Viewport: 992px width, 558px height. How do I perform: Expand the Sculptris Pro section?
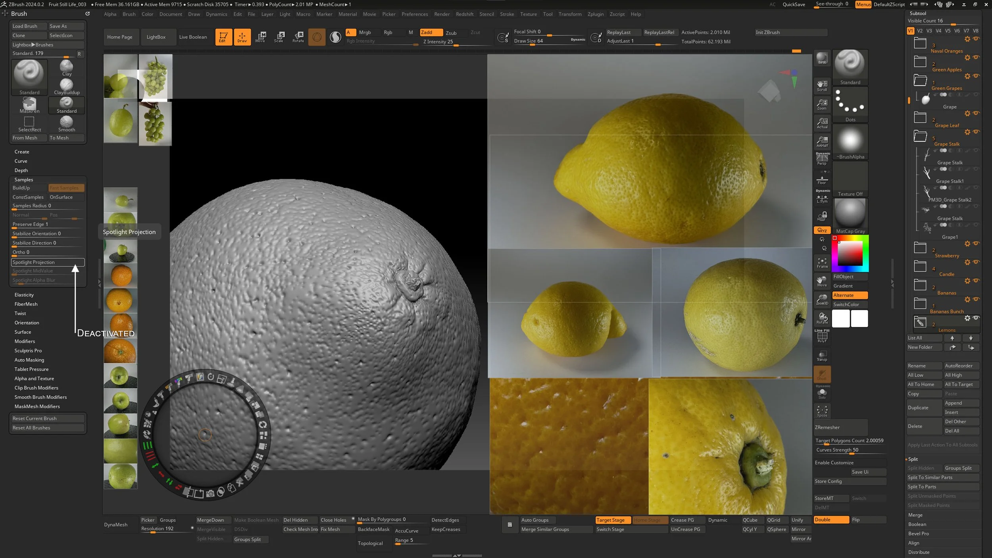coord(28,351)
